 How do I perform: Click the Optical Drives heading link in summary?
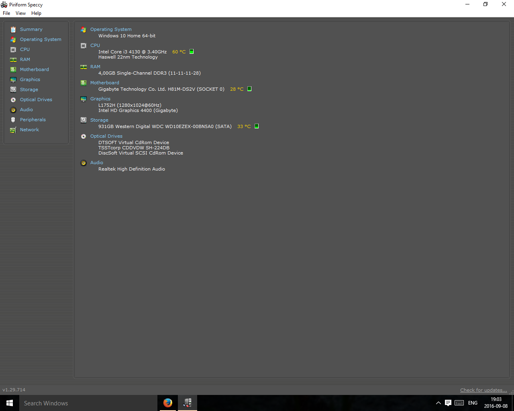[106, 136]
